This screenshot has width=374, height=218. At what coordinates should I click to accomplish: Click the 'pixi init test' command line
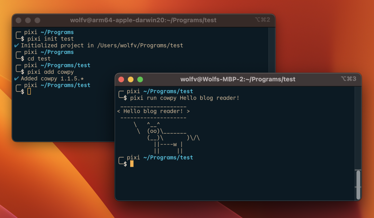tap(50, 39)
